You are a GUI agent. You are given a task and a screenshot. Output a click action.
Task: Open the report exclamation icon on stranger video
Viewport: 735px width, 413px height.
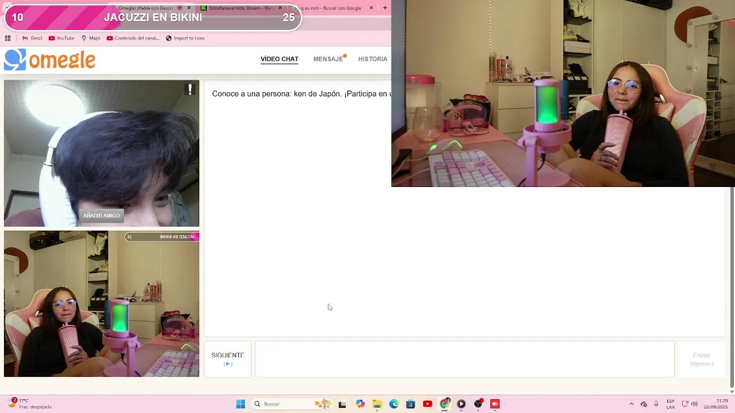coord(190,89)
